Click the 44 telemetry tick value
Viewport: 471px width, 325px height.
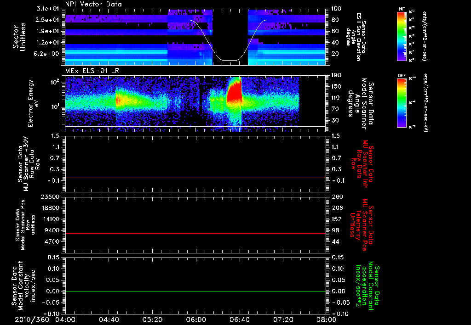tap(335, 241)
